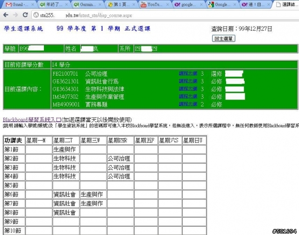Reload the page with the refresh icon
Screen dimensions: 299x235
25,15
